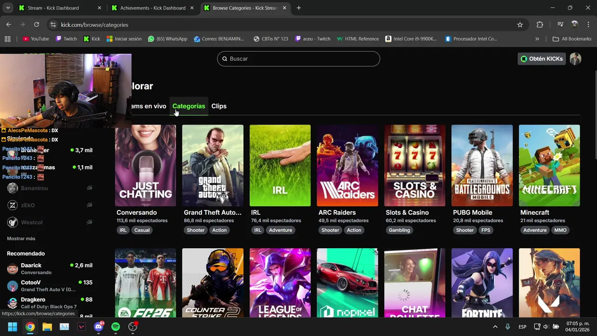597x336 pixels.
Task: Open Dragkero recommended channel
Action: point(49,303)
